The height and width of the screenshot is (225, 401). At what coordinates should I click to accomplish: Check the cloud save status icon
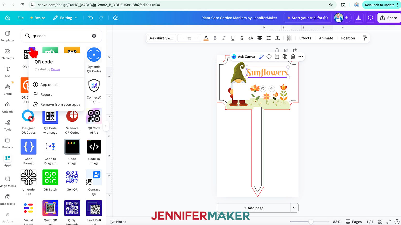pyautogui.click(x=116, y=18)
